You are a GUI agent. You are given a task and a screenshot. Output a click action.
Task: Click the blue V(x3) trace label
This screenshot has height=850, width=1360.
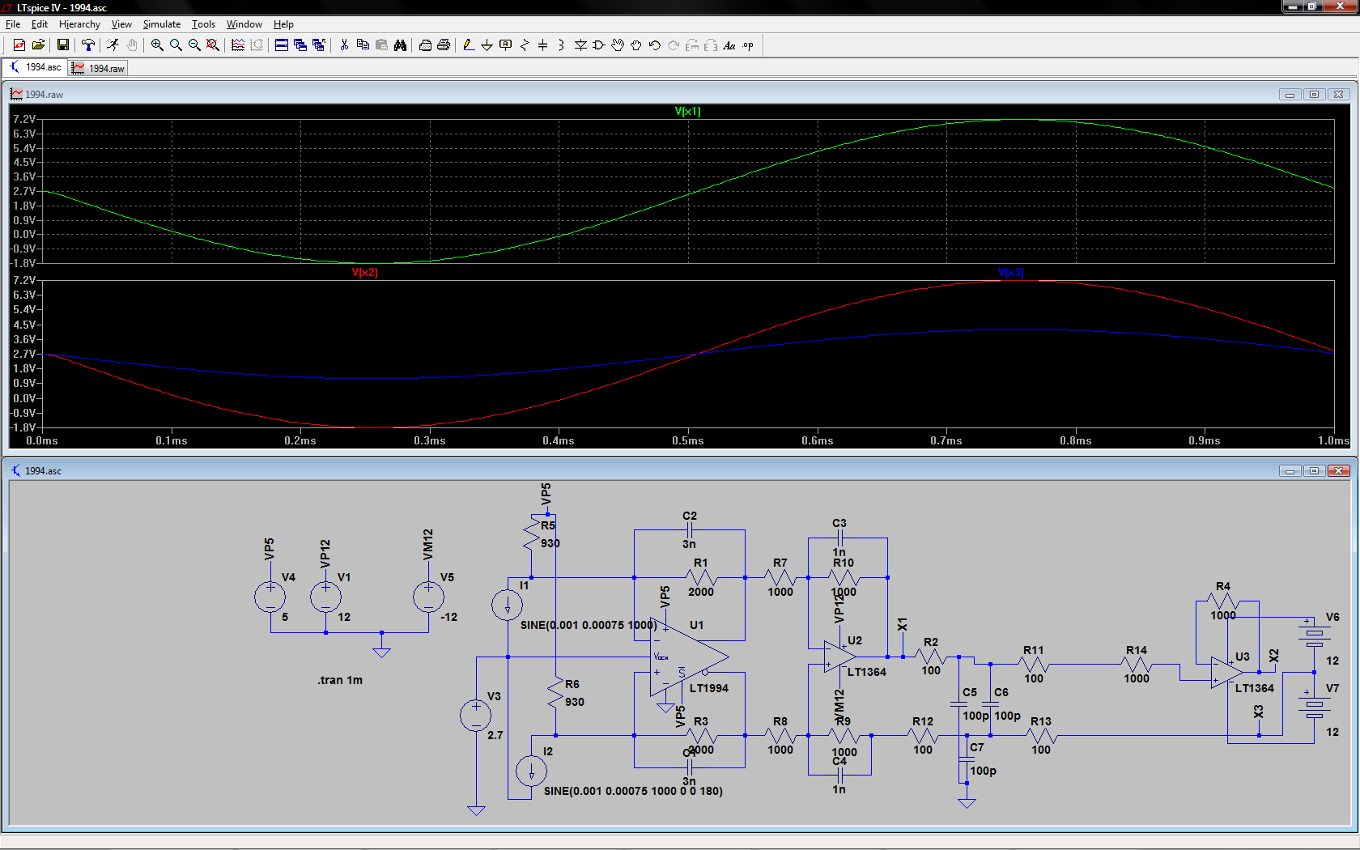pyautogui.click(x=1010, y=273)
